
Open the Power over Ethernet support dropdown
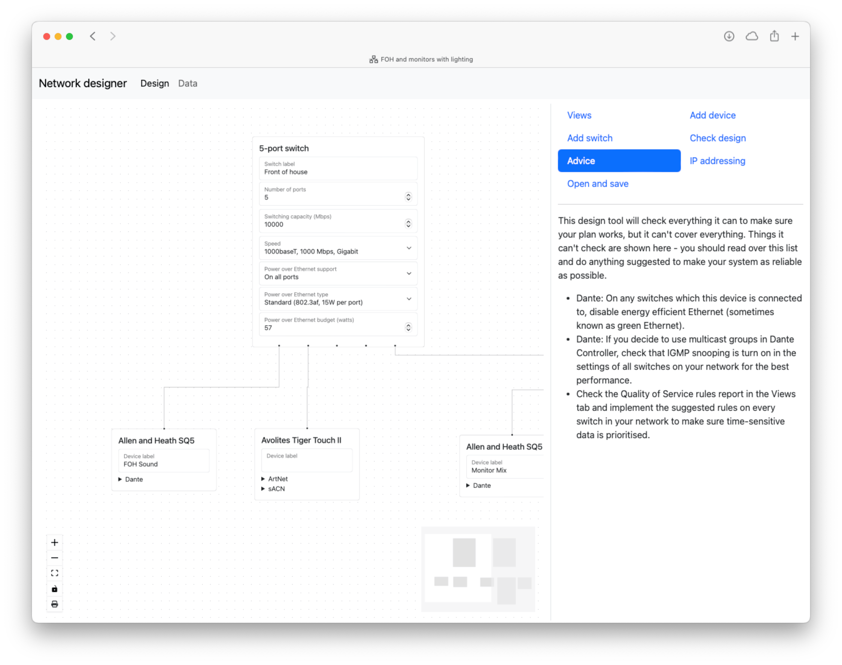409,273
